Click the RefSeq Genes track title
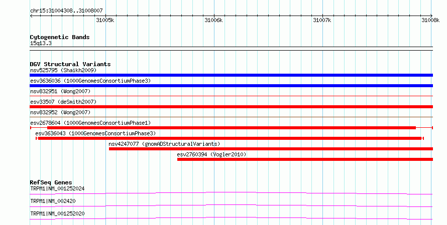This screenshot has width=447, height=225. [x=51, y=182]
